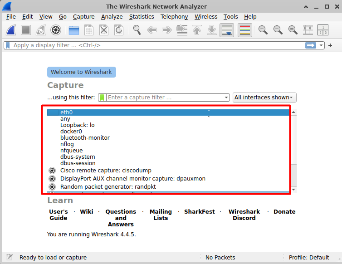Open the Help menu

click(x=250, y=17)
